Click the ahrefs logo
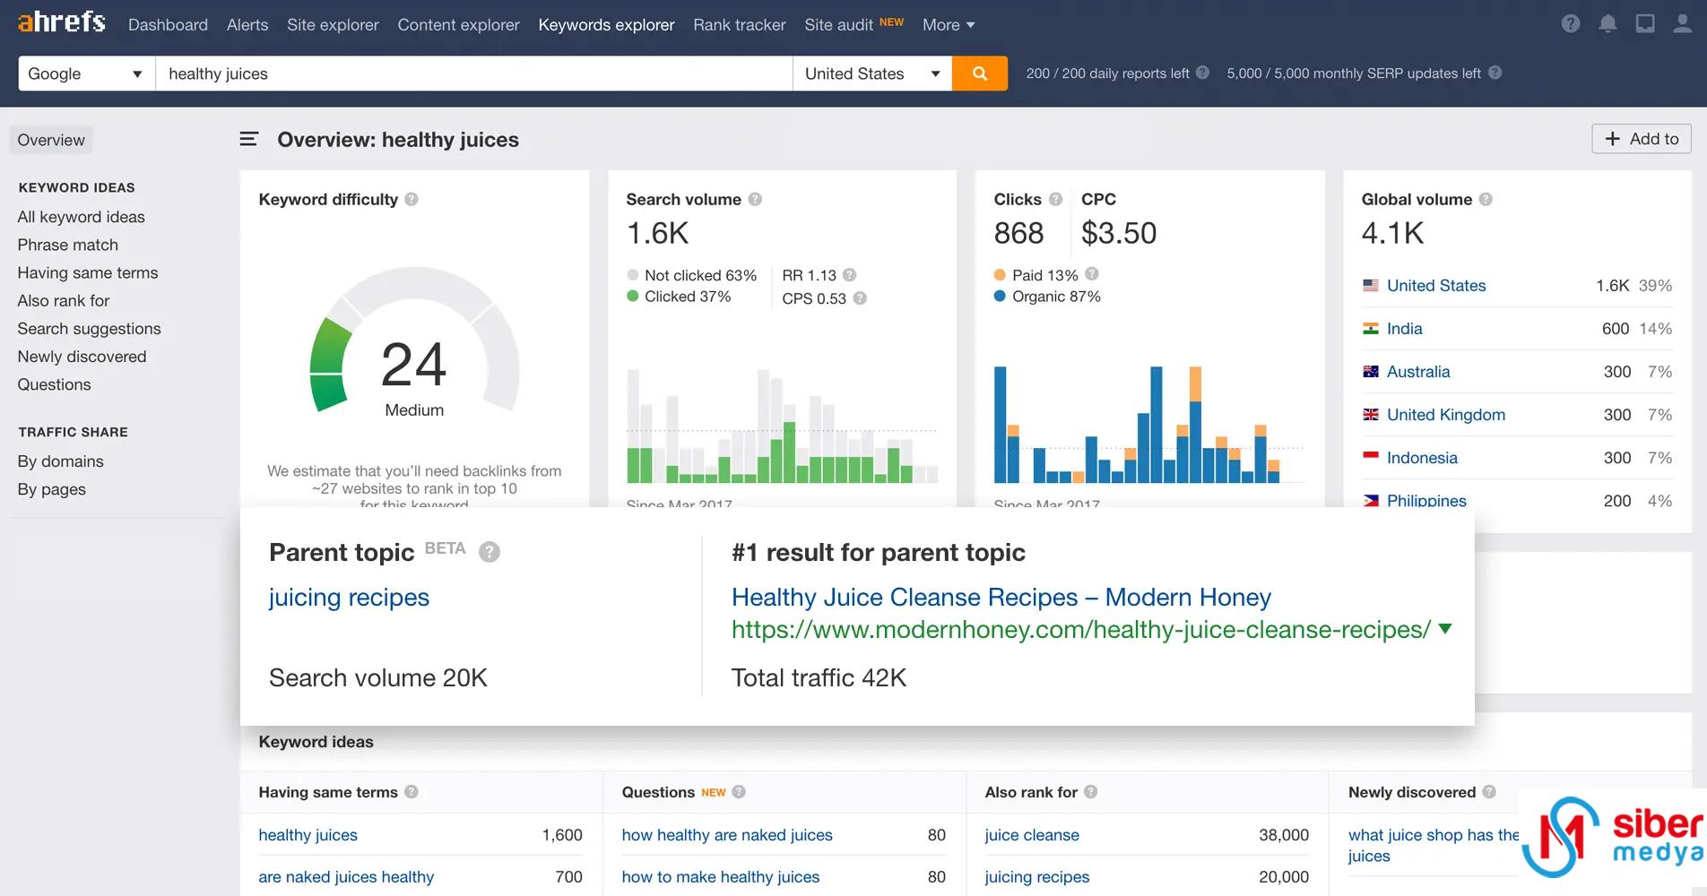The height and width of the screenshot is (896, 1707). pyautogui.click(x=62, y=22)
